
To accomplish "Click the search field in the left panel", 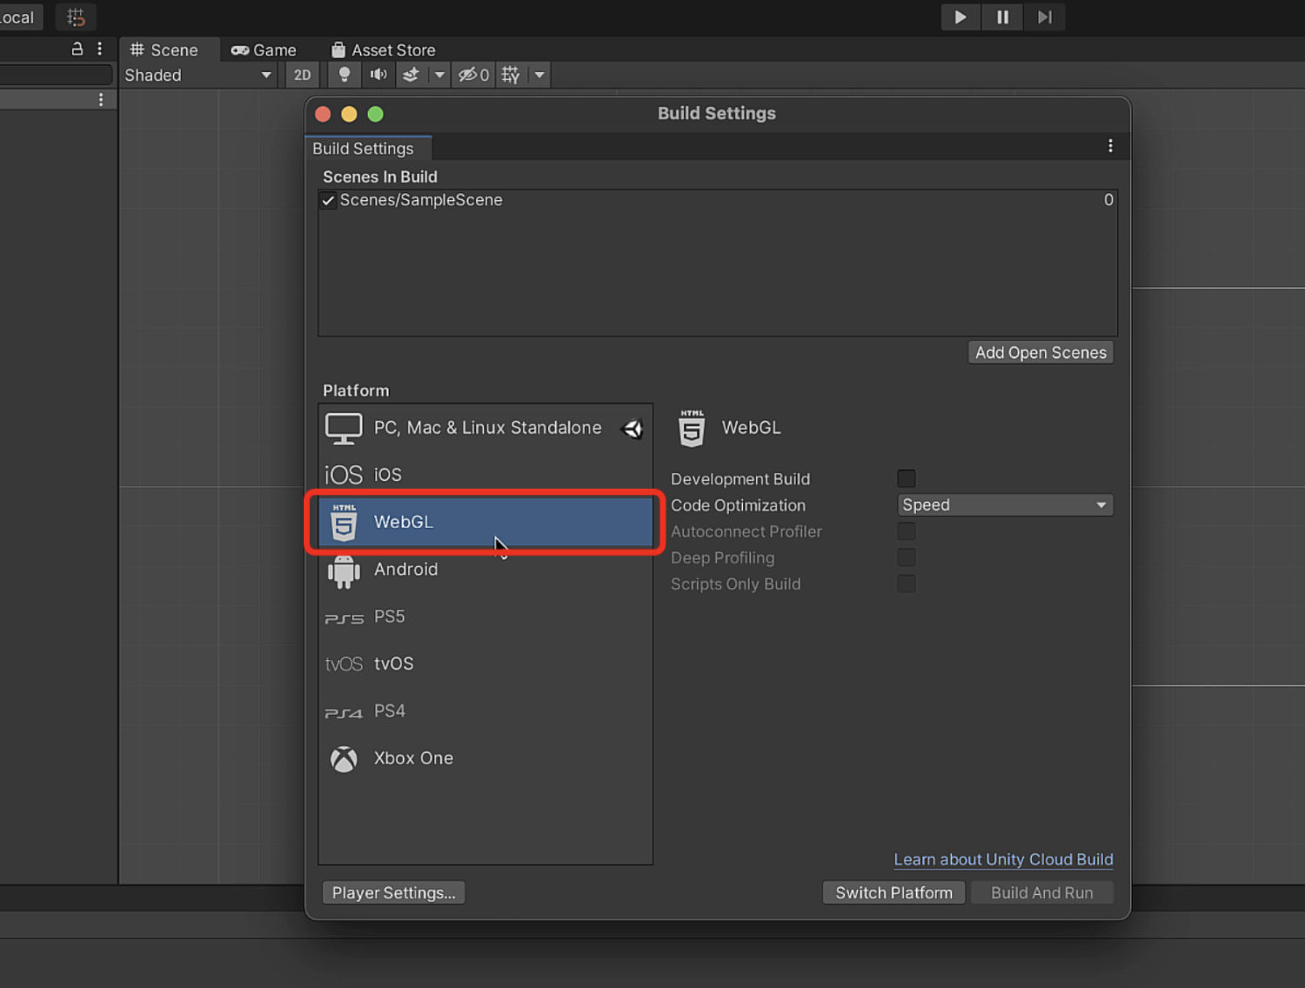I will (57, 75).
